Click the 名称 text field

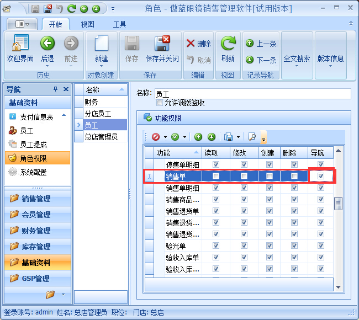coord(253,94)
